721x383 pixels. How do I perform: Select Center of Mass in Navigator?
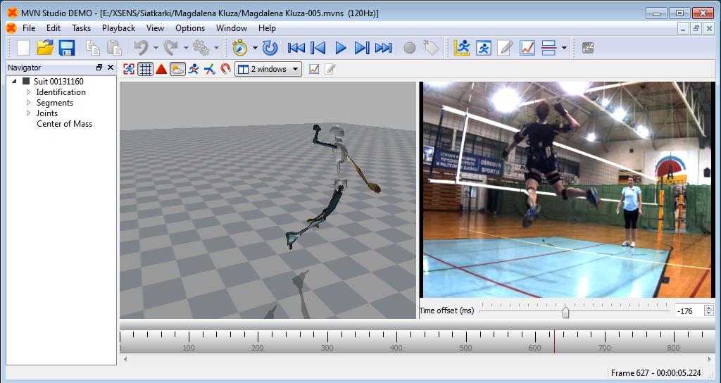pyautogui.click(x=64, y=124)
